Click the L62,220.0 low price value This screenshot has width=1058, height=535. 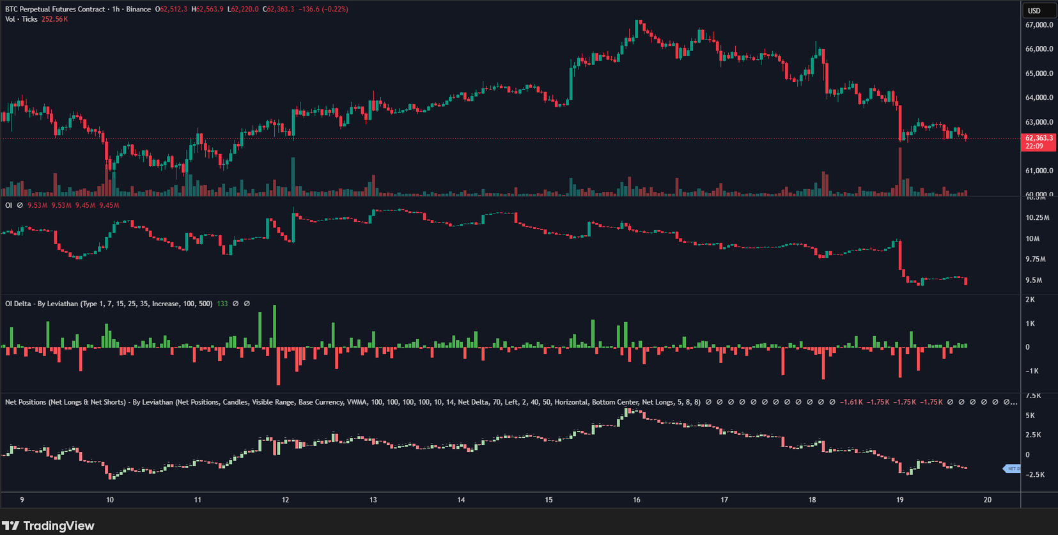[x=243, y=9]
